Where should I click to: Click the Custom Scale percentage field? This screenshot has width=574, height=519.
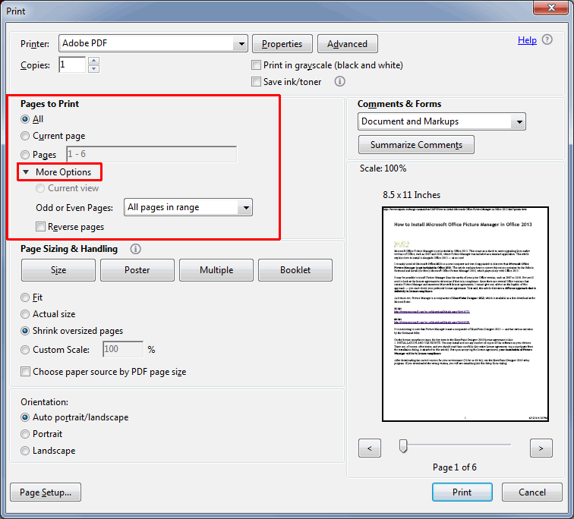click(123, 349)
